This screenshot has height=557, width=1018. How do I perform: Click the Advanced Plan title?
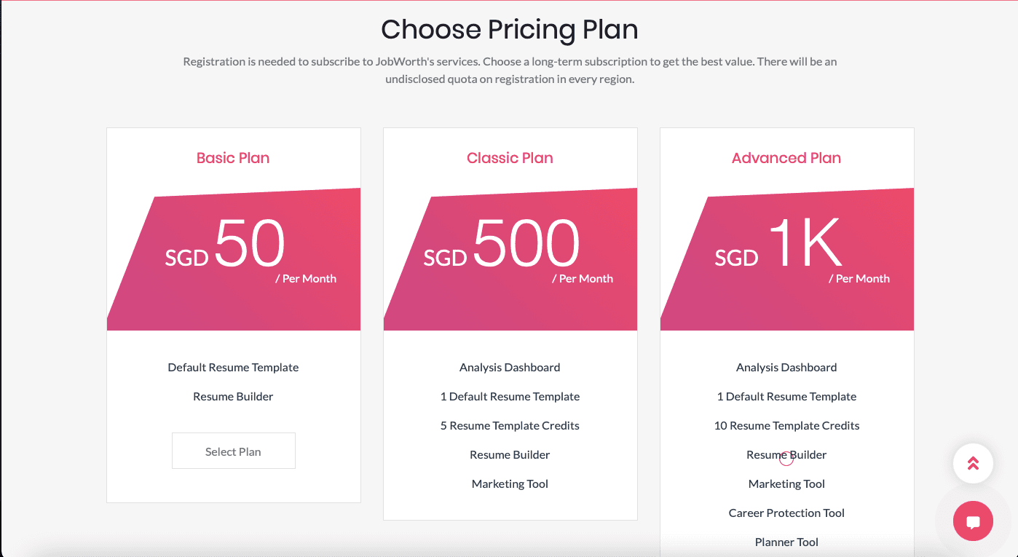tap(786, 158)
